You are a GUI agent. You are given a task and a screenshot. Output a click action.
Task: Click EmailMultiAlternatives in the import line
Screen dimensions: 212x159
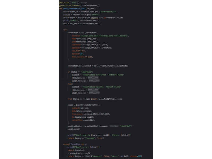point(110,99)
